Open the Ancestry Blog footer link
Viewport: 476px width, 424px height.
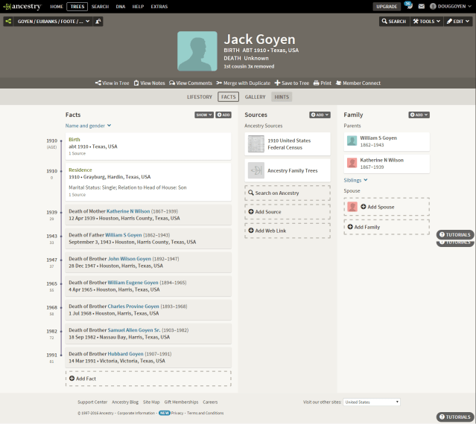[125, 402]
